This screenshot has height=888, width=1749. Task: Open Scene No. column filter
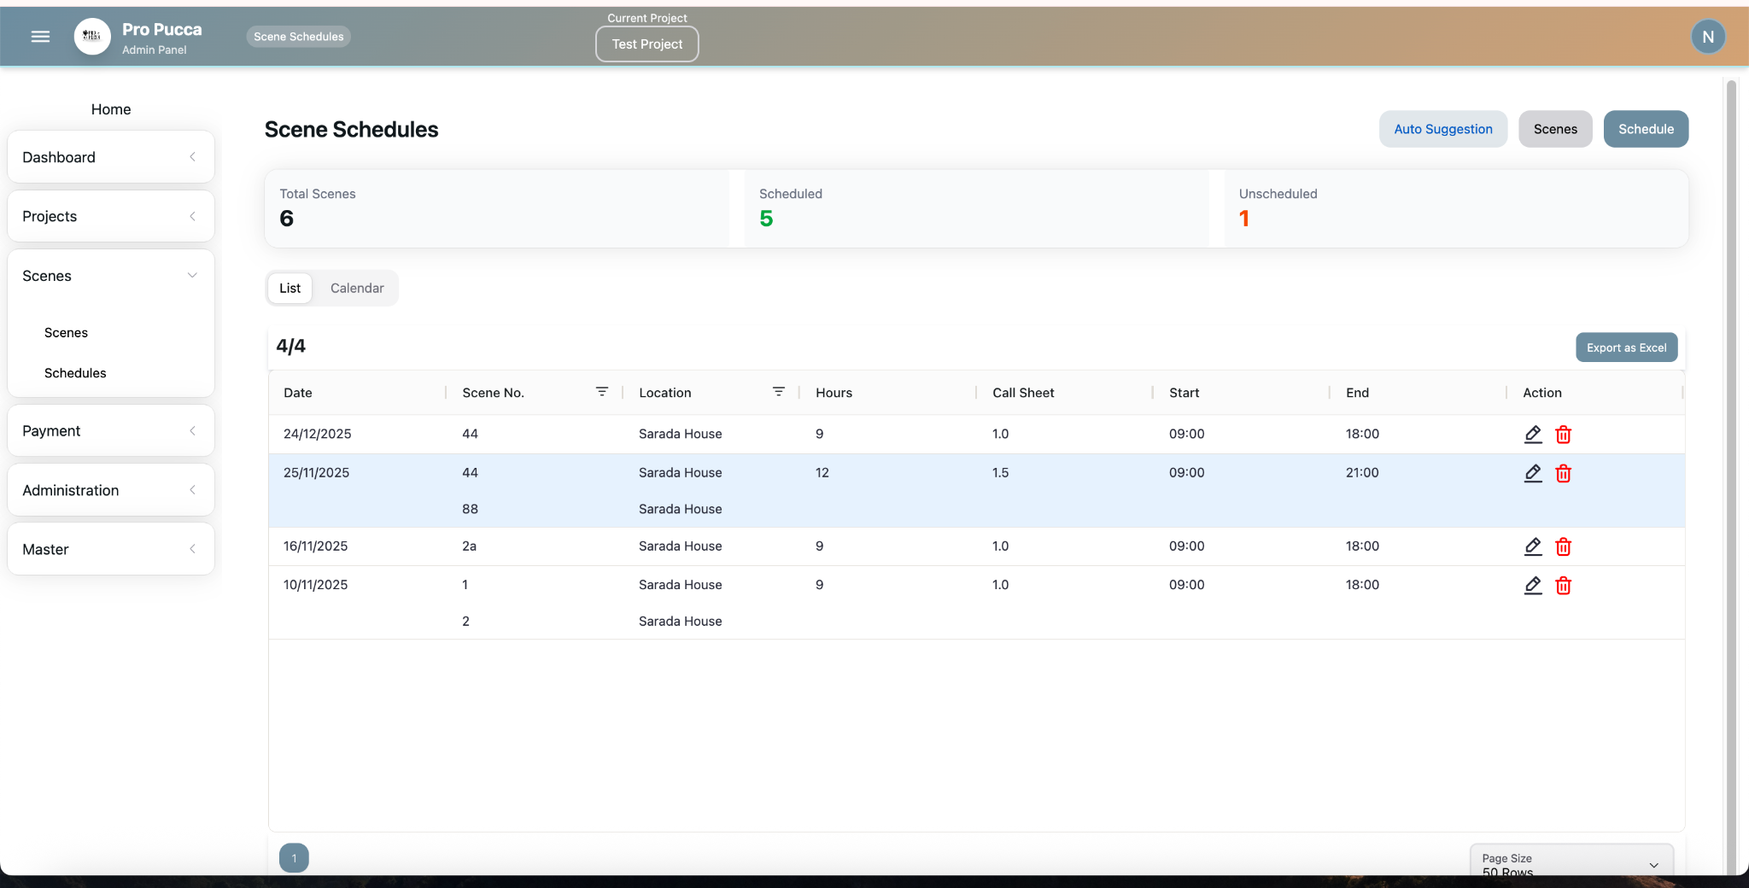[x=602, y=392]
